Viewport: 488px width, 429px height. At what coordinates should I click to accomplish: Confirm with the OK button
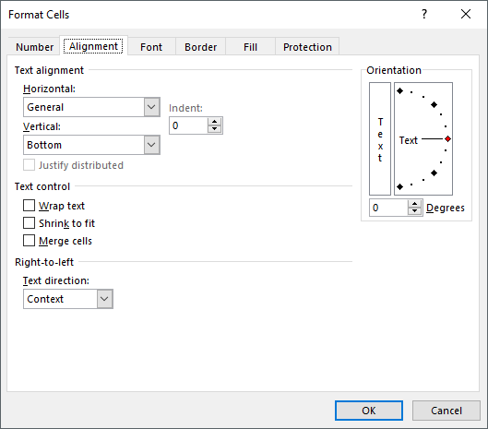coord(369,411)
